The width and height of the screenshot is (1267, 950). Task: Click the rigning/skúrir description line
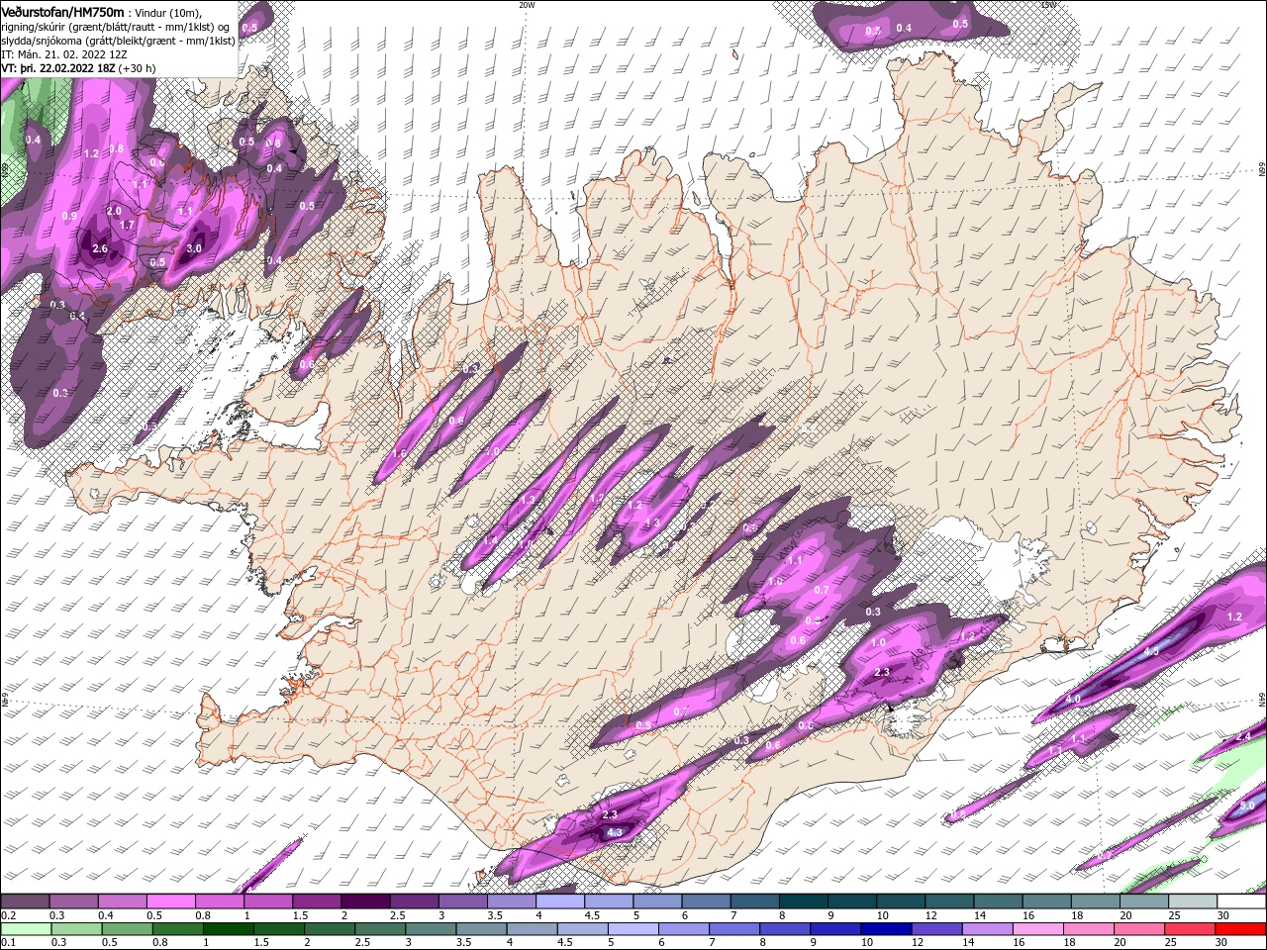[x=116, y=27]
